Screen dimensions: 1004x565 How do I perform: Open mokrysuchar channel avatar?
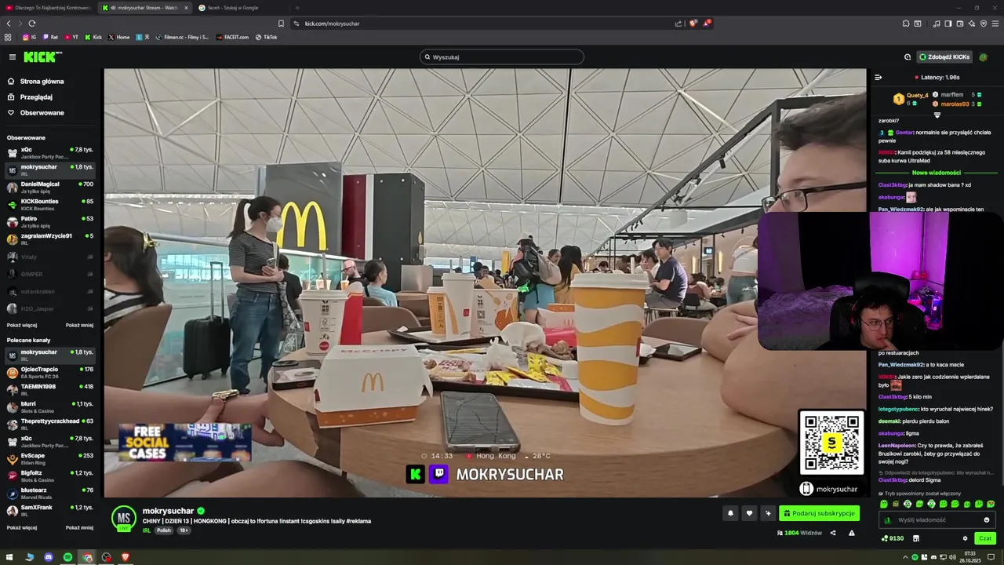[123, 519]
